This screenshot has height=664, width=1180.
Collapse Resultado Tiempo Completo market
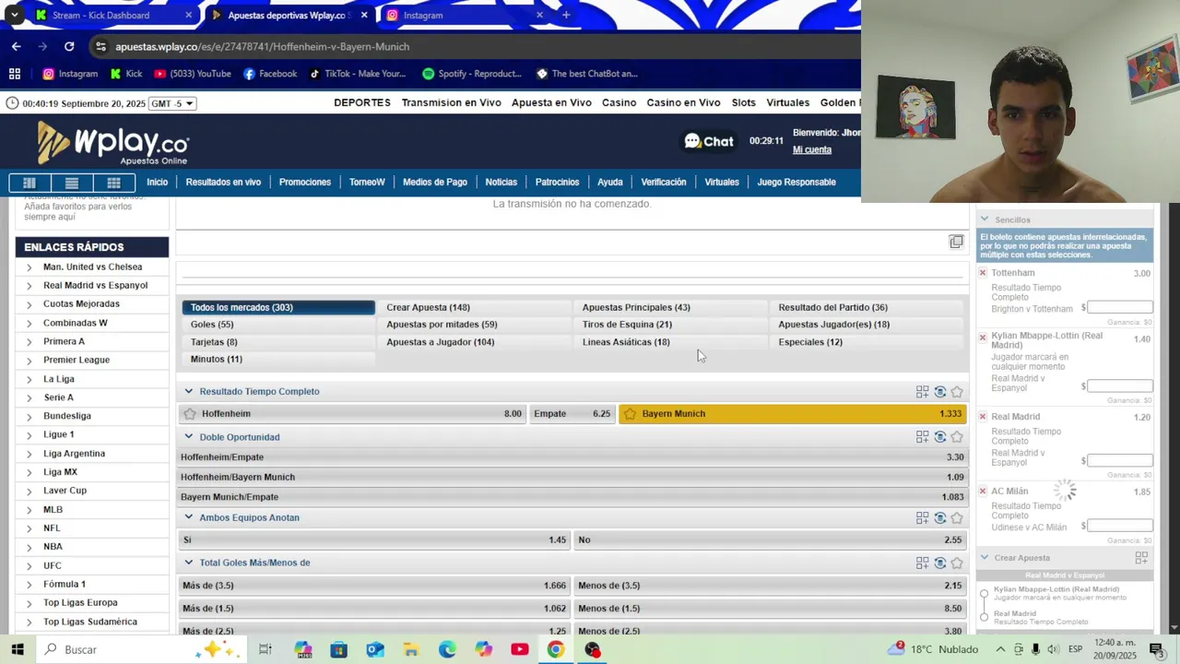189,392
